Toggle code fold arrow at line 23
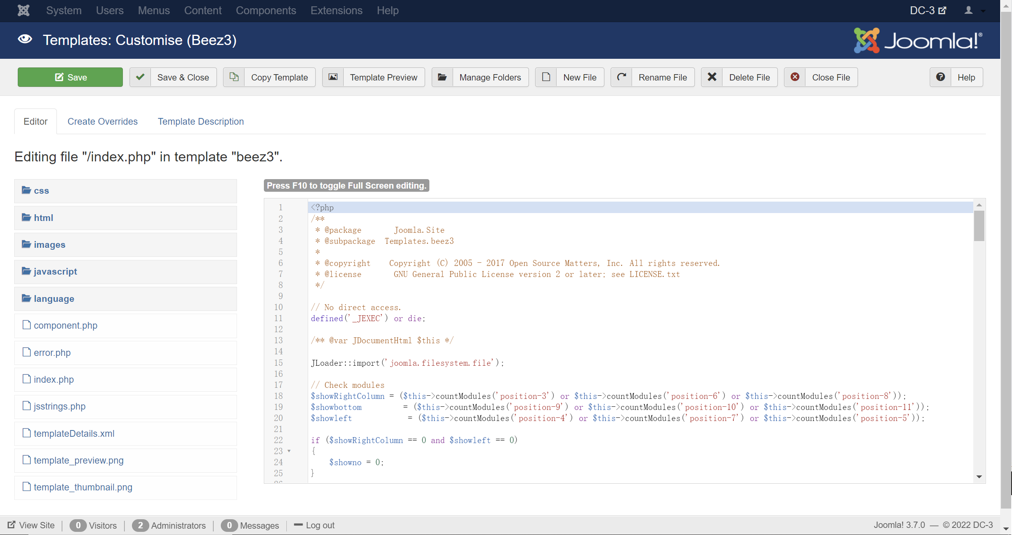The image size is (1012, 535). pyautogui.click(x=289, y=451)
